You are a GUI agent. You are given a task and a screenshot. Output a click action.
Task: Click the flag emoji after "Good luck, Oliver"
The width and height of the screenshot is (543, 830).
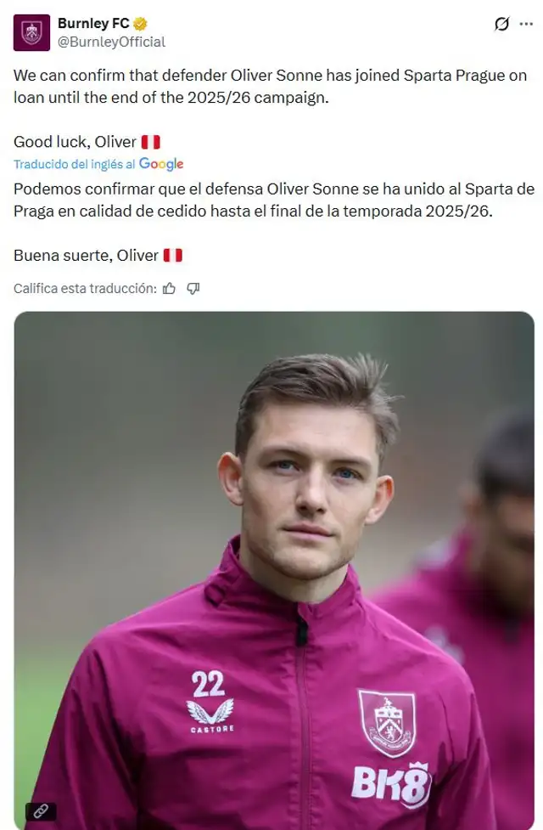click(150, 142)
